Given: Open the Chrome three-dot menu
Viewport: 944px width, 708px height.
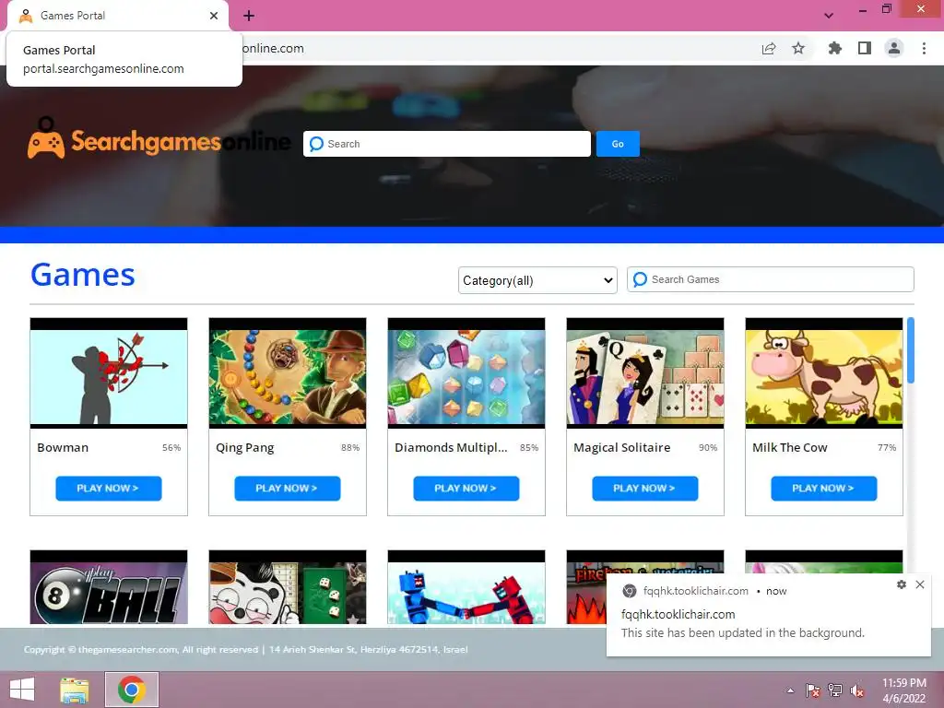Looking at the screenshot, I should click(924, 48).
